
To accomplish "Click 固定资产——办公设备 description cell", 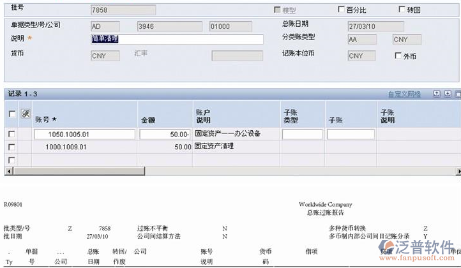I will [228, 133].
